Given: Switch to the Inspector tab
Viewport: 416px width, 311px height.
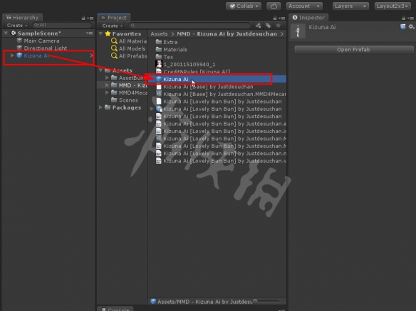Looking at the screenshot, I should pos(308,18).
